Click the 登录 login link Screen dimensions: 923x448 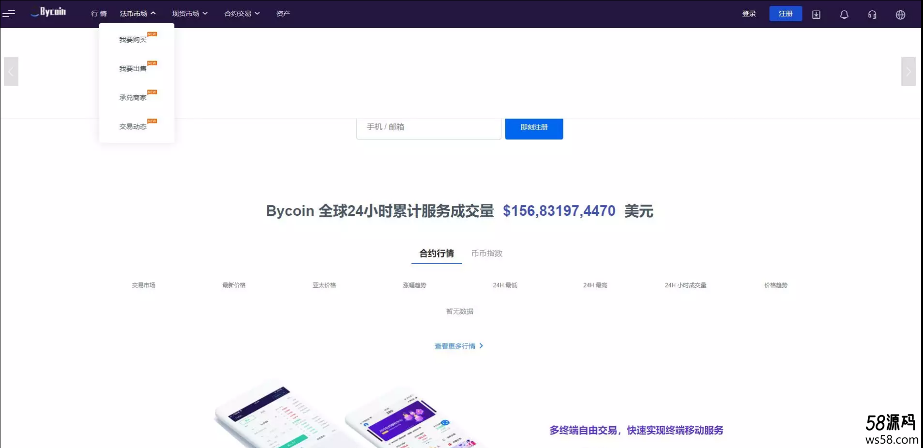(749, 14)
